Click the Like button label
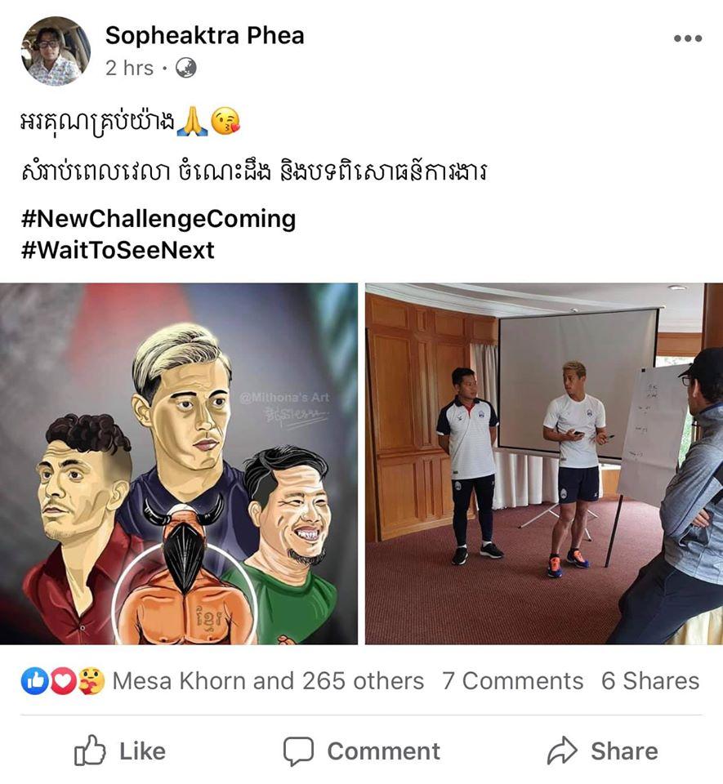 pyautogui.click(x=142, y=751)
